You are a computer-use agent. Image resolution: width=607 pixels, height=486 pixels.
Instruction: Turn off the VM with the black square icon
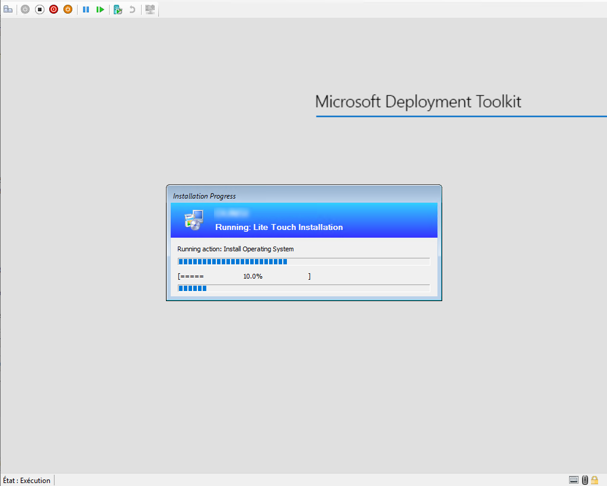[40, 9]
